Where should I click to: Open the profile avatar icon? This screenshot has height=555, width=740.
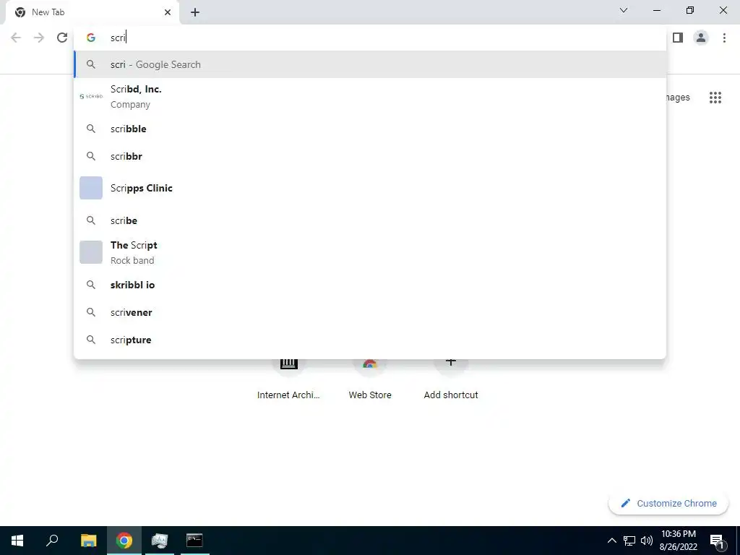[701, 38]
